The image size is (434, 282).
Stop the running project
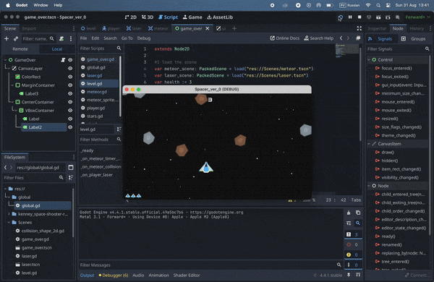coord(359,17)
